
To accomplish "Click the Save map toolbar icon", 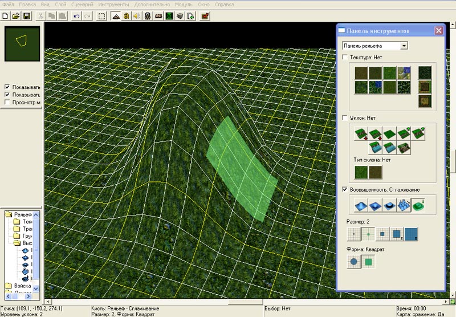I will tap(26, 16).
